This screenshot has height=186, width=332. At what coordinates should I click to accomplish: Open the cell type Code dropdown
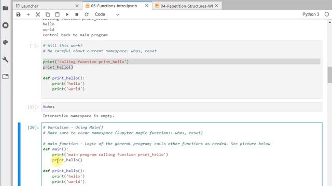tap(107, 14)
